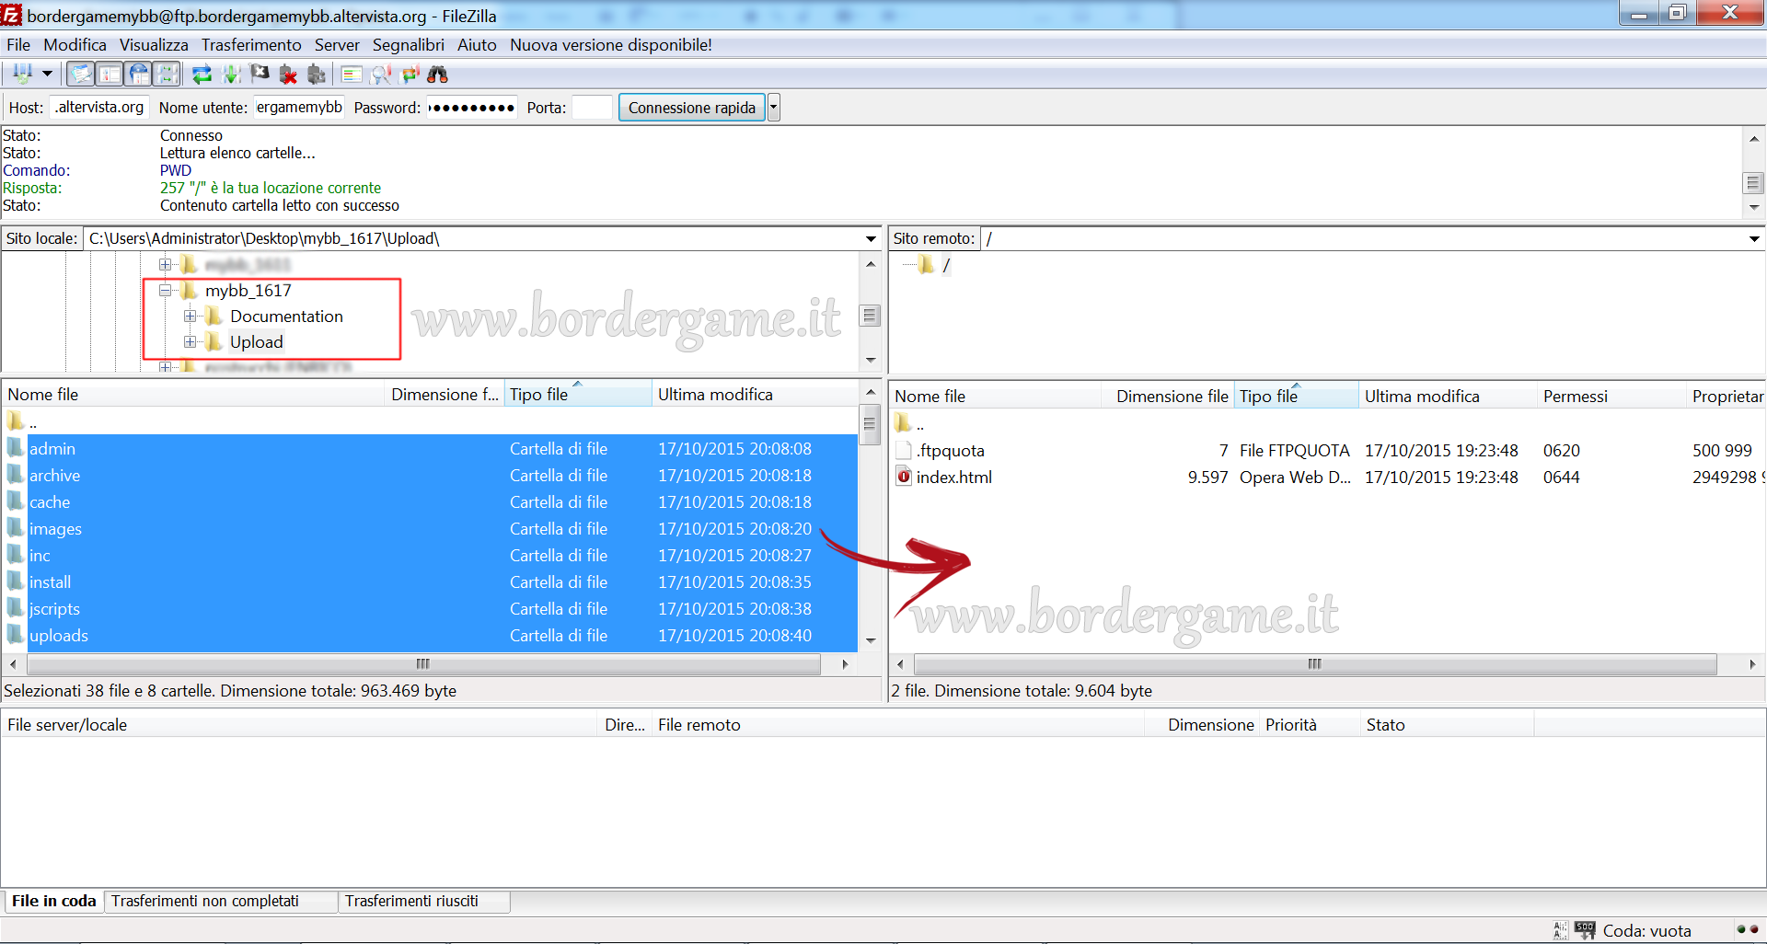Viewport: 1767px width, 944px height.
Task: Disconnect from the server with red X icon
Action: click(288, 74)
